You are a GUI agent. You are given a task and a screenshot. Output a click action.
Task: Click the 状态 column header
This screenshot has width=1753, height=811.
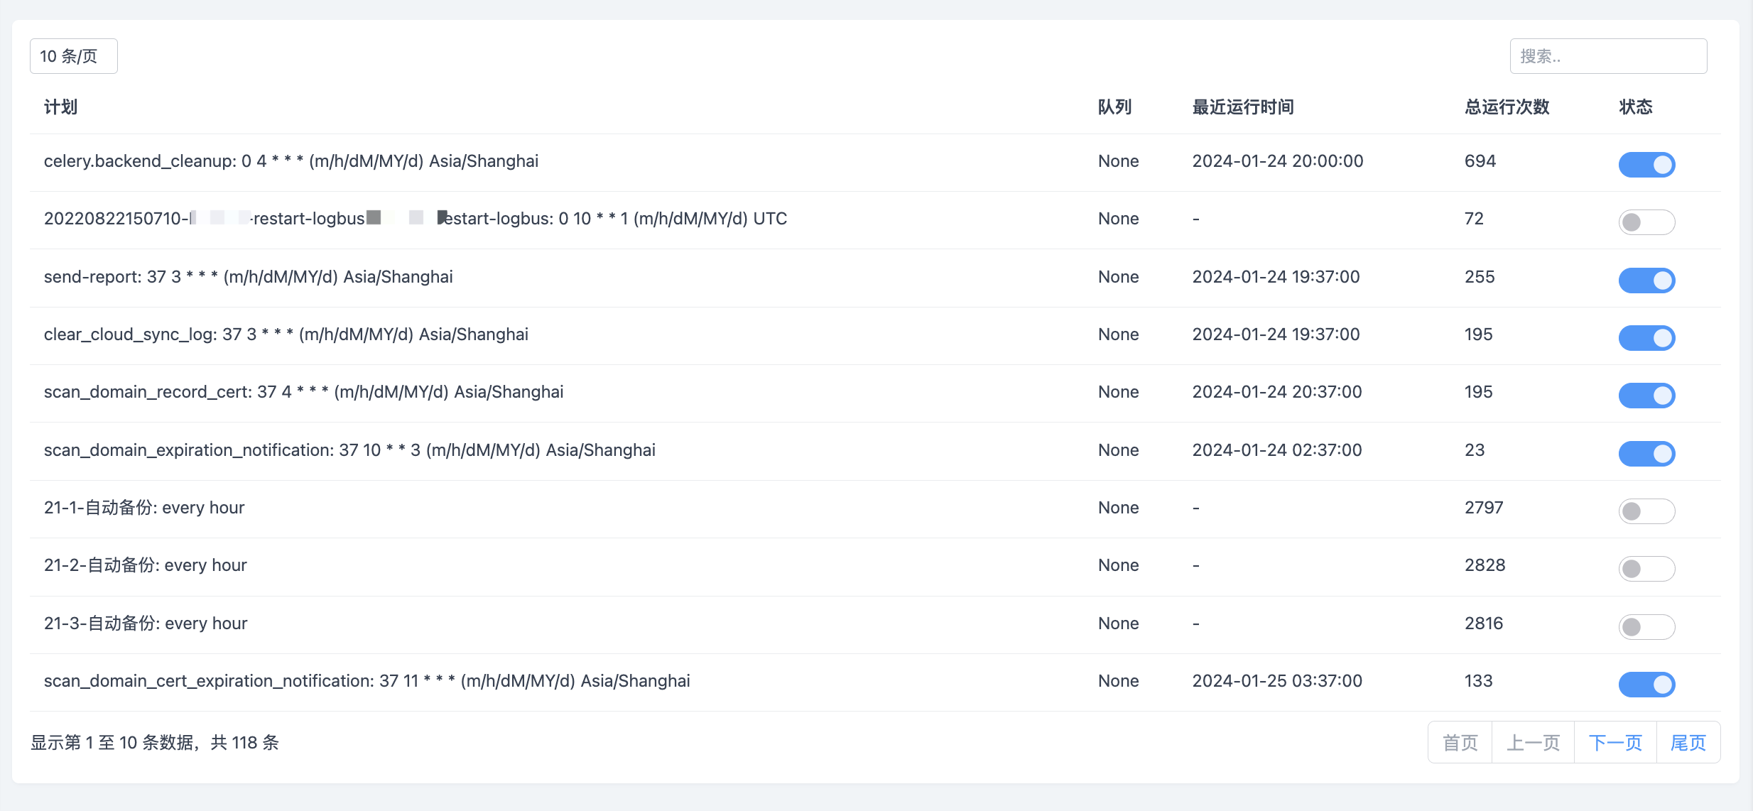[1635, 107]
